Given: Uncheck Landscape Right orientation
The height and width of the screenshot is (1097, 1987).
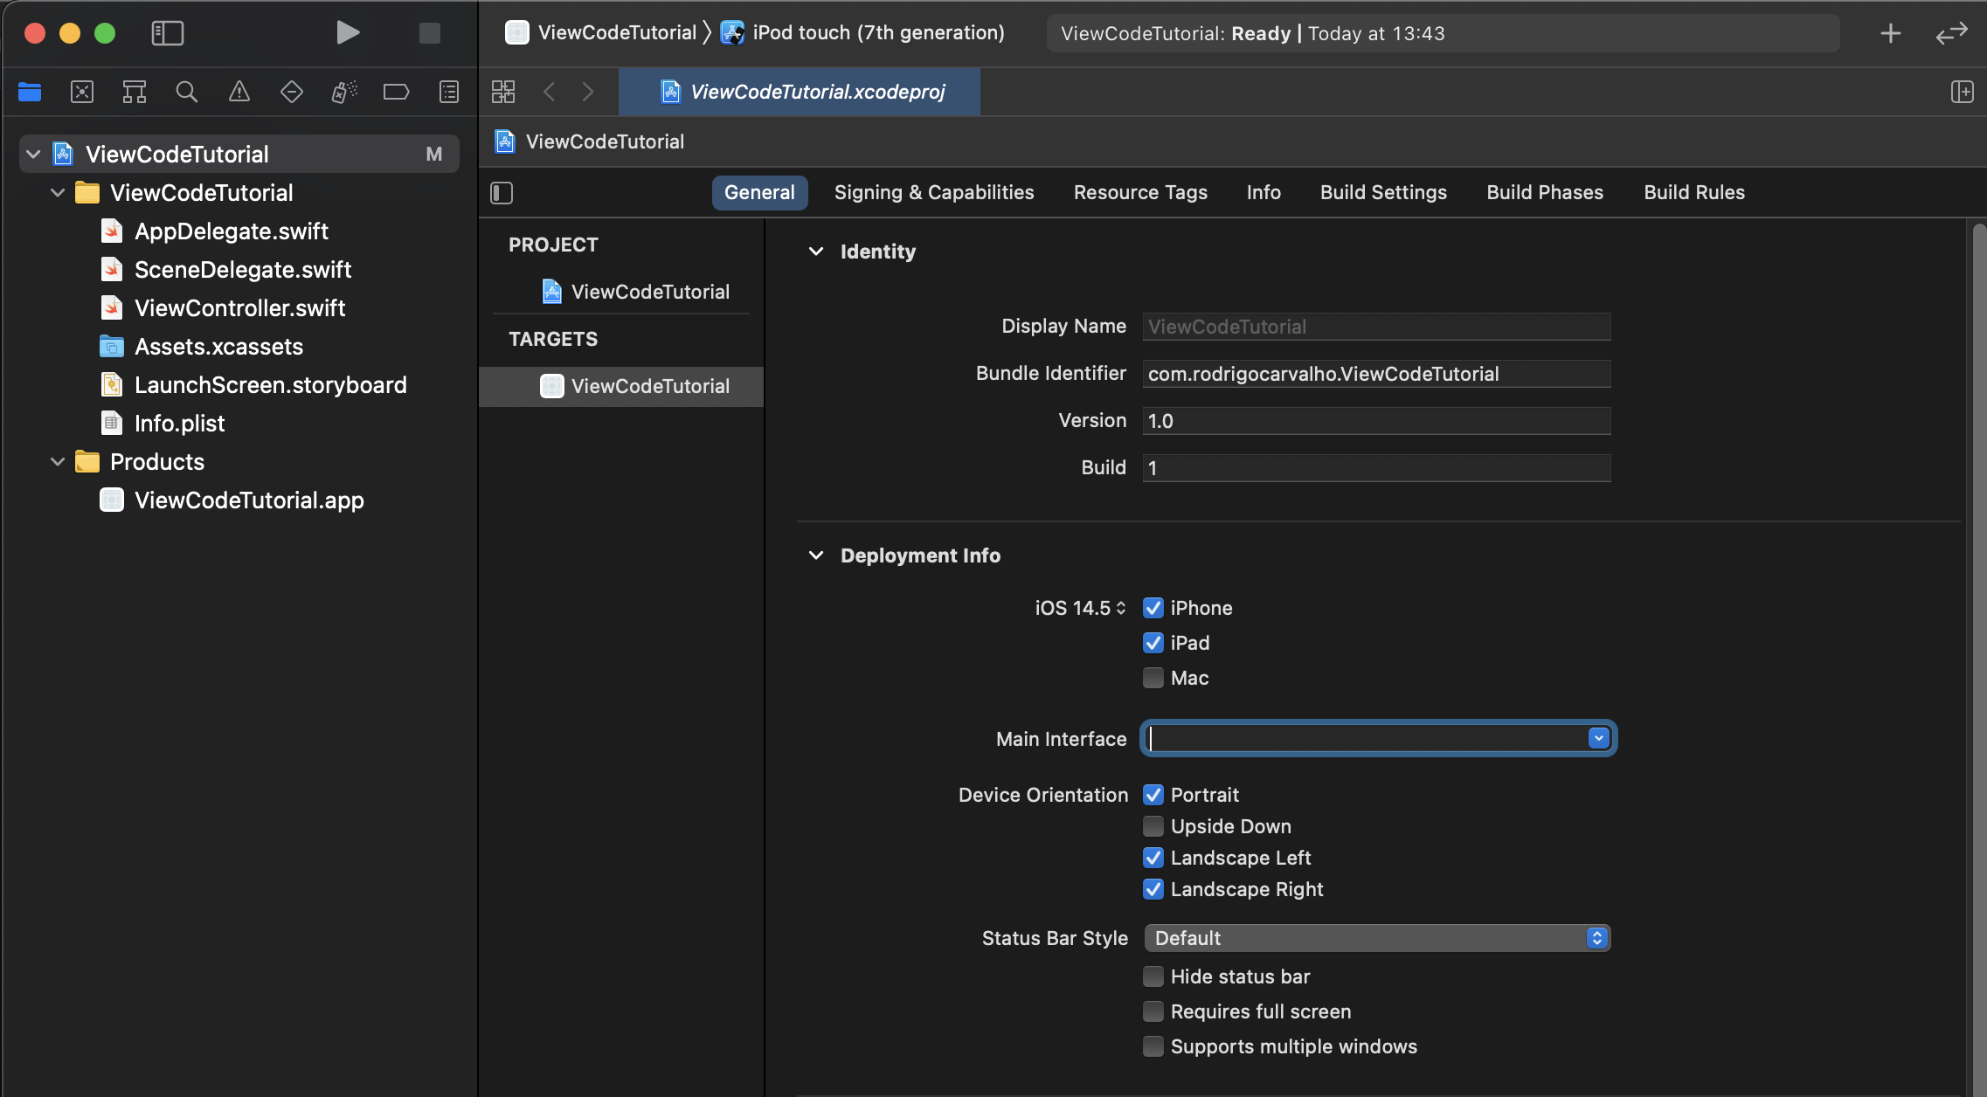Looking at the screenshot, I should tap(1153, 889).
